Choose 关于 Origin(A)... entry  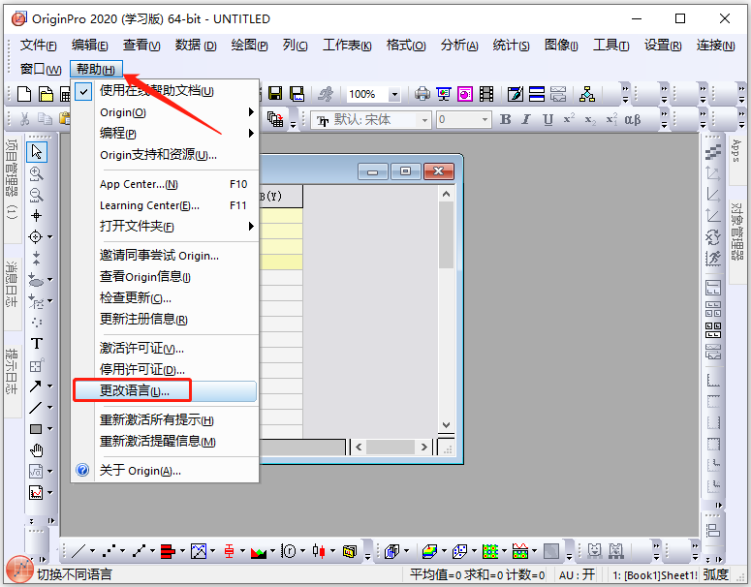pyautogui.click(x=165, y=470)
